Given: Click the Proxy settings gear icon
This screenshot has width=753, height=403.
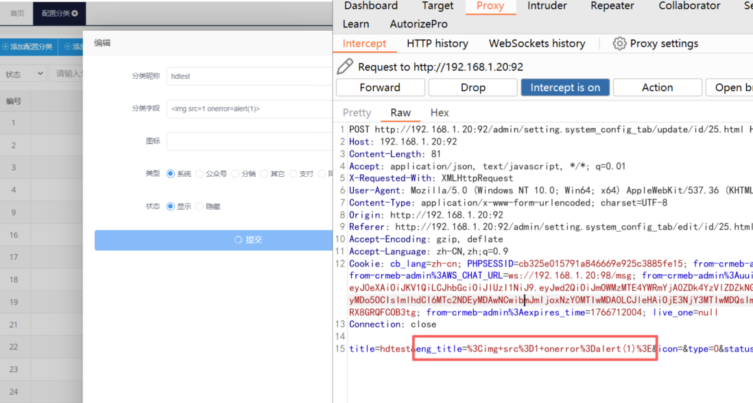Looking at the screenshot, I should [619, 43].
